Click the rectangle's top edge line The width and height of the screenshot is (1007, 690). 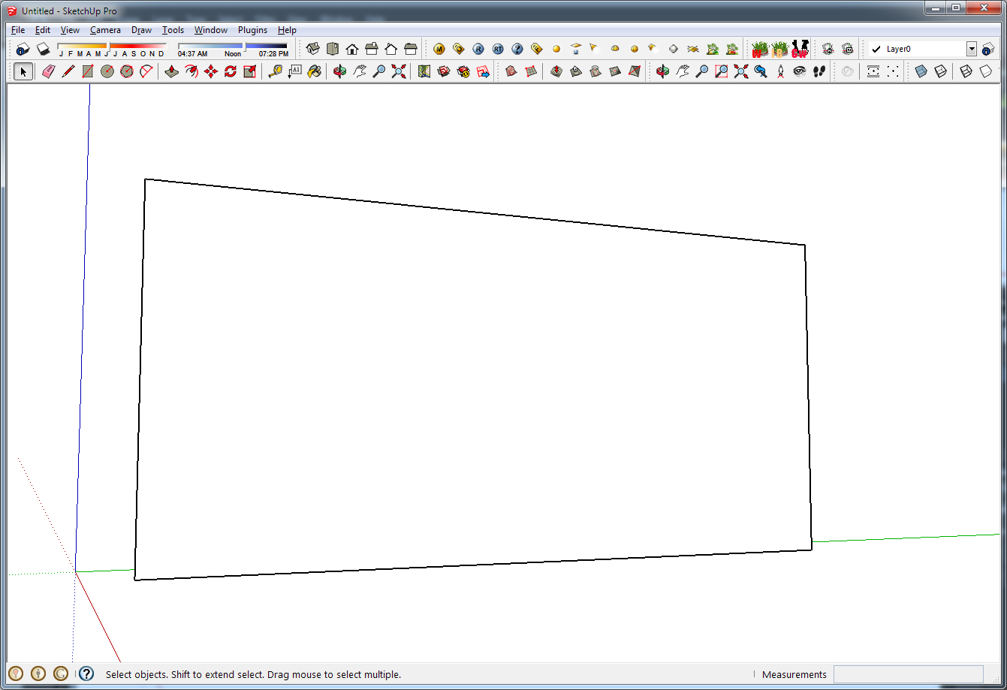[475, 212]
